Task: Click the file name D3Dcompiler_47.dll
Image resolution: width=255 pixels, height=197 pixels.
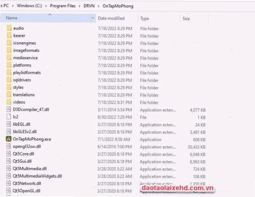Action: pyautogui.click(x=31, y=109)
